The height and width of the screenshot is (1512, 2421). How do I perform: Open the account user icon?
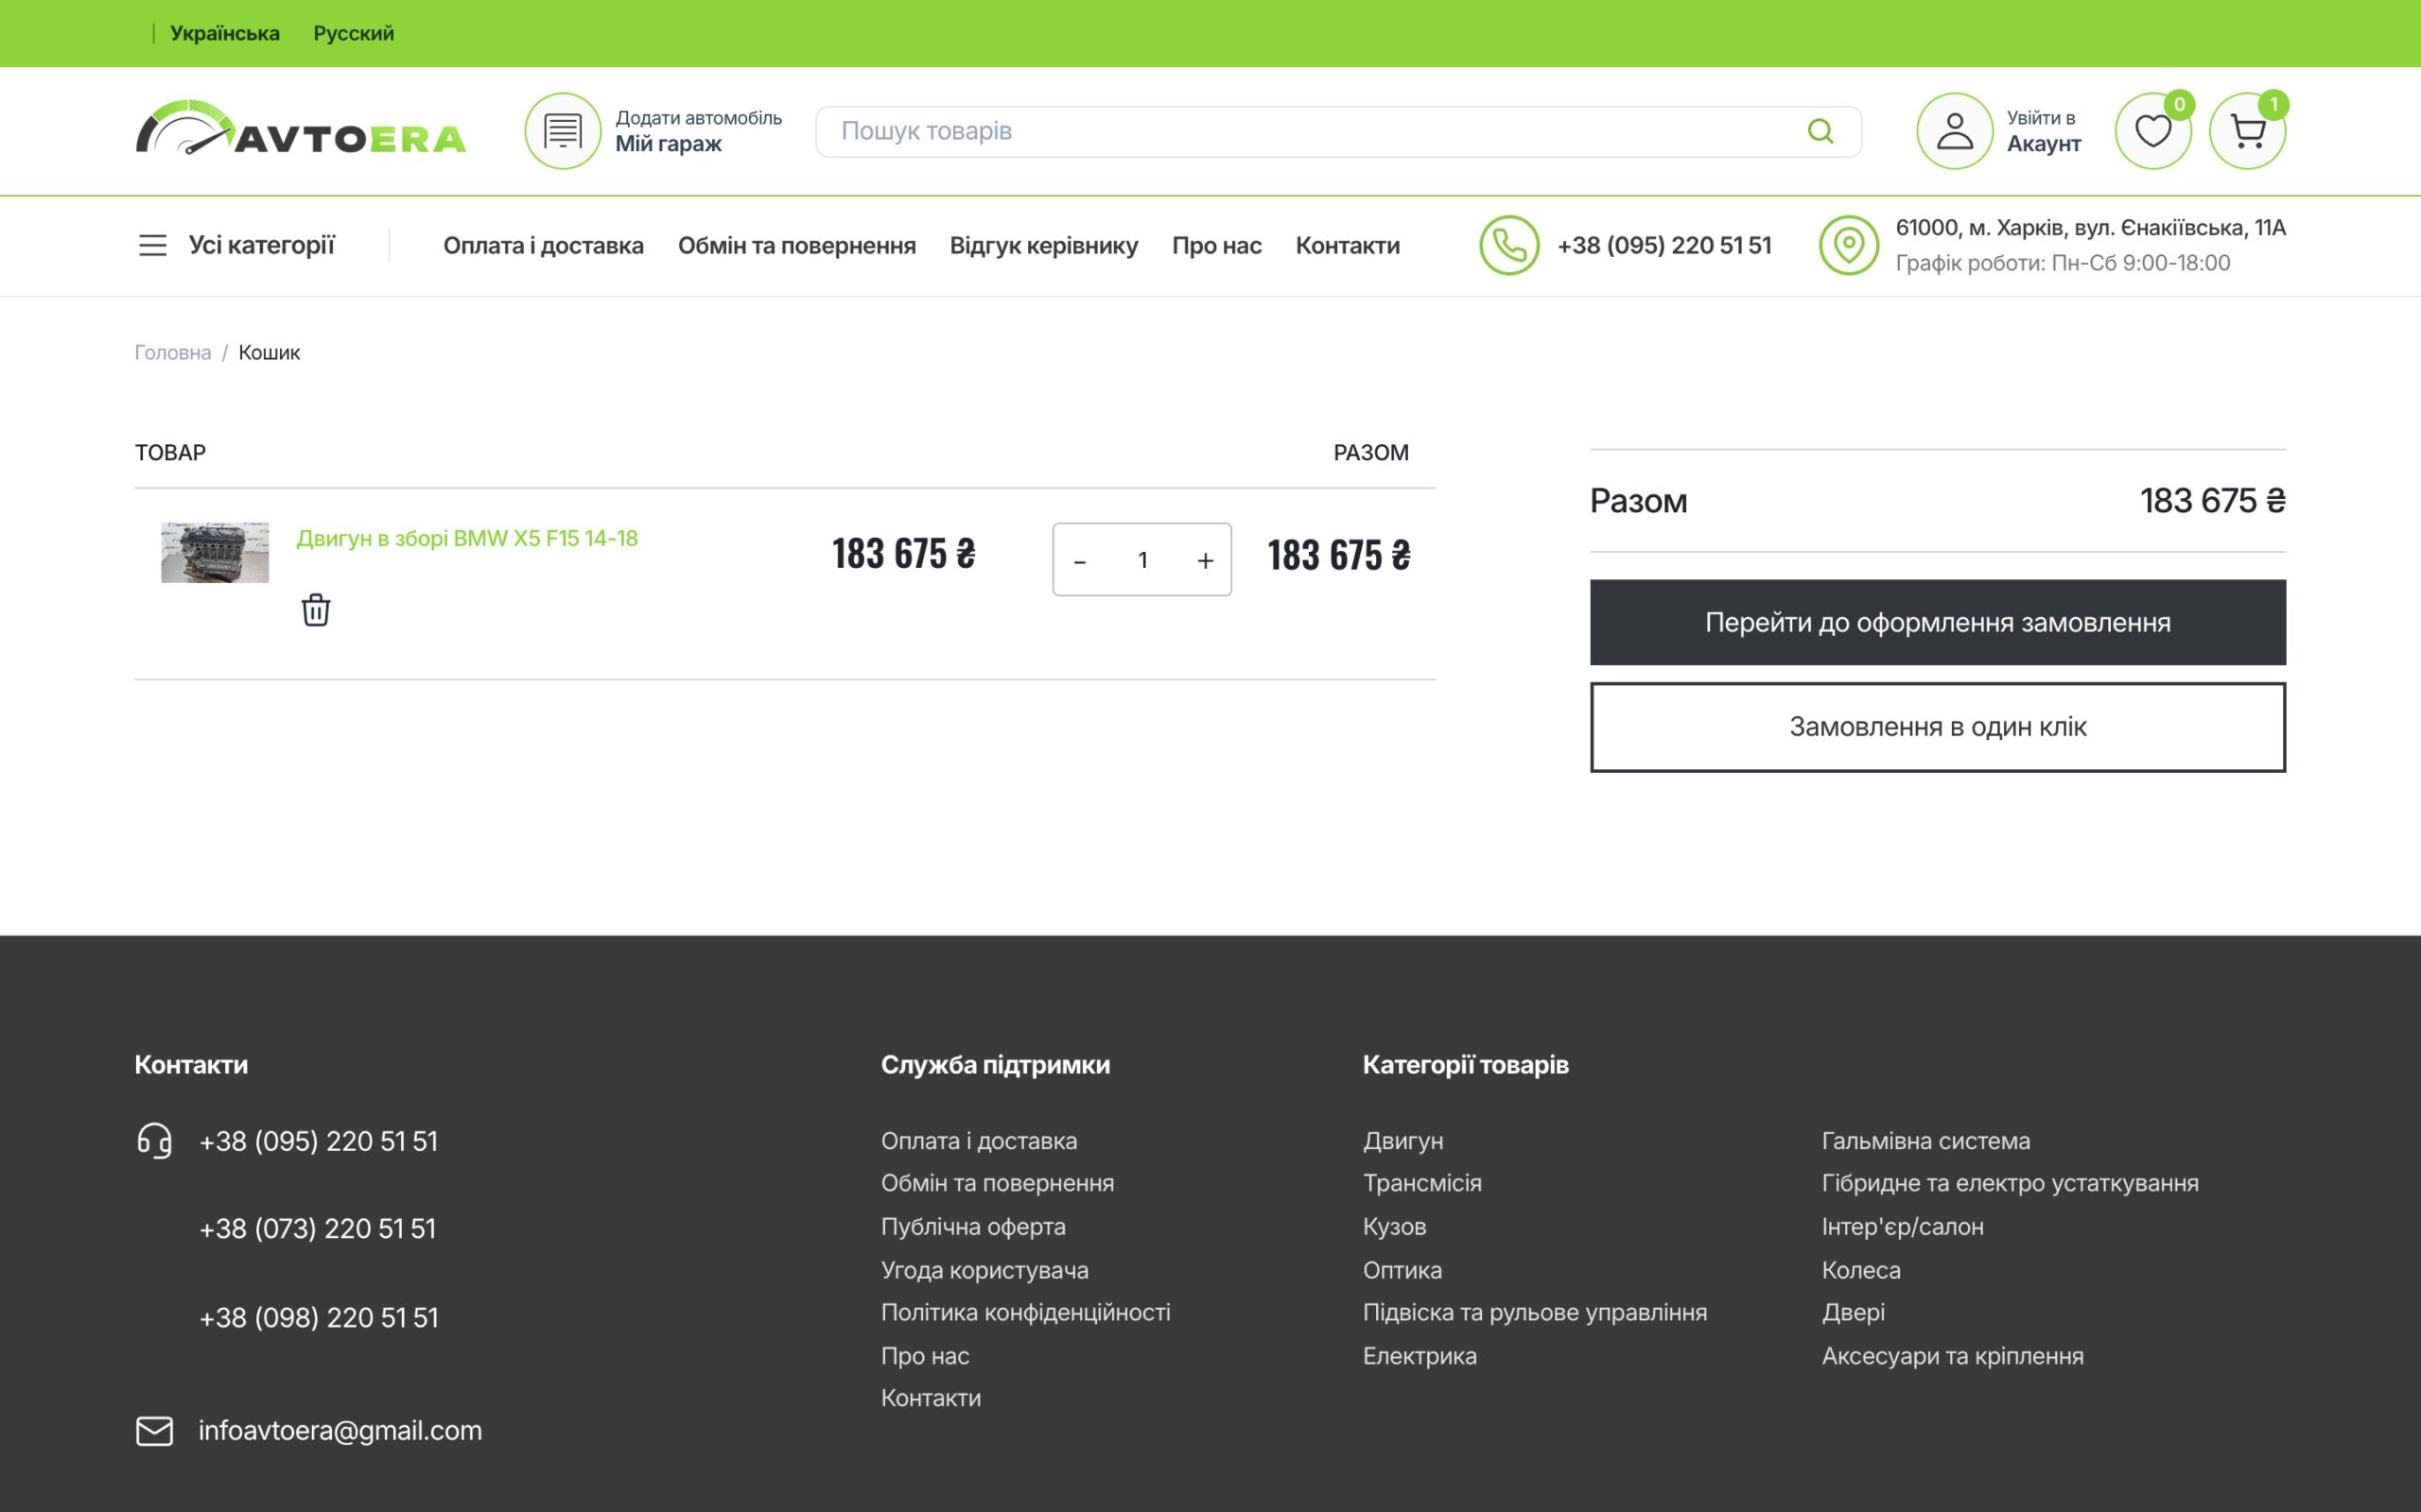(x=1954, y=131)
